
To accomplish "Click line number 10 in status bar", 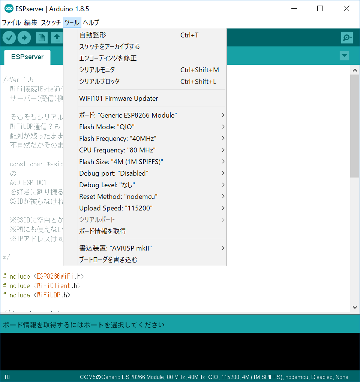I will (7, 377).
